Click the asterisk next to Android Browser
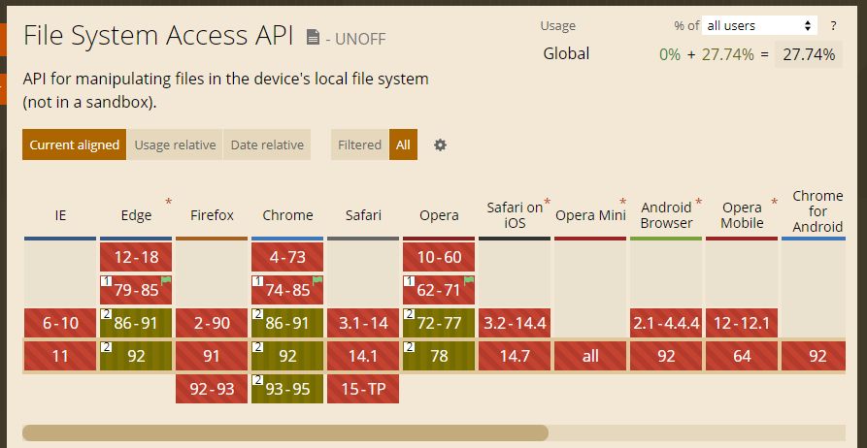 point(698,203)
